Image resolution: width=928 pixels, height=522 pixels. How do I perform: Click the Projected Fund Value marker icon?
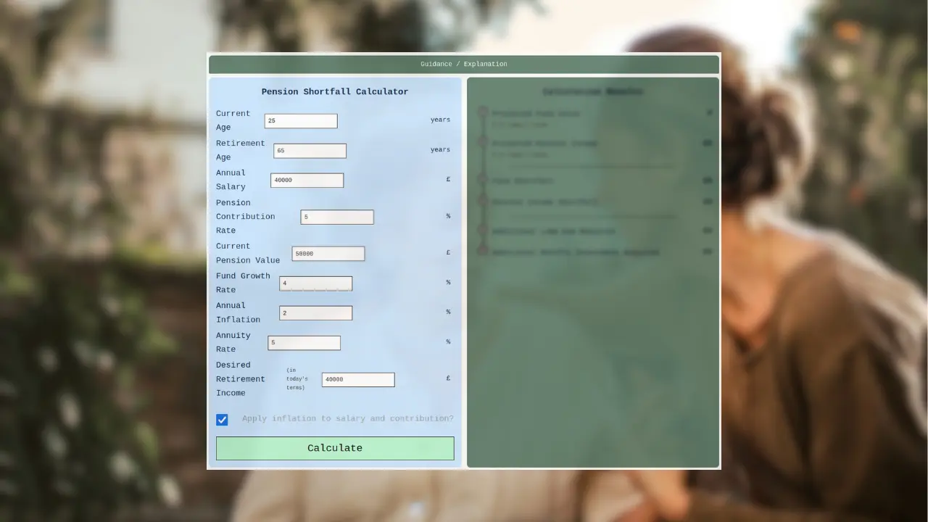coord(483,112)
